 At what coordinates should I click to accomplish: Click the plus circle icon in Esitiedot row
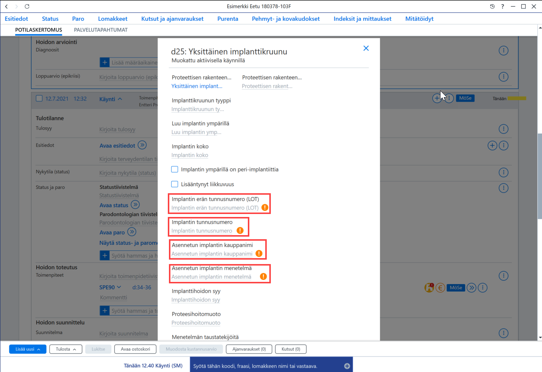coord(492,145)
